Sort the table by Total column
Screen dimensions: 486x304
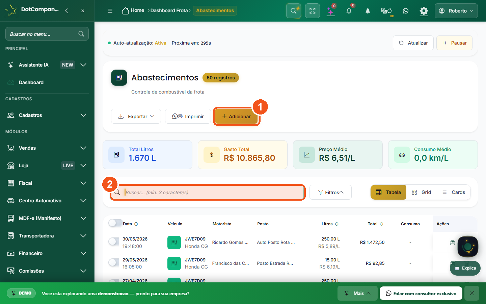tap(376, 224)
